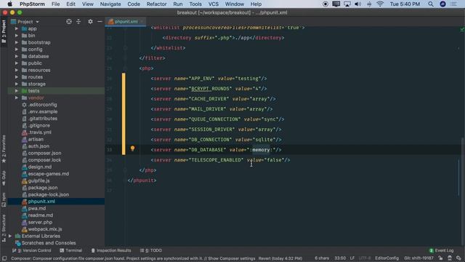Image resolution: width=465 pixels, height=262 pixels.
Task: Expand the vendor folder
Action: (17, 98)
